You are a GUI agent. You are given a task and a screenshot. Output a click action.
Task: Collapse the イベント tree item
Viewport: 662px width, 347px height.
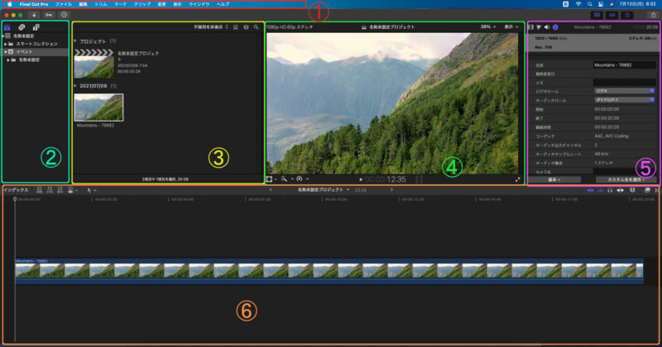tap(5, 51)
